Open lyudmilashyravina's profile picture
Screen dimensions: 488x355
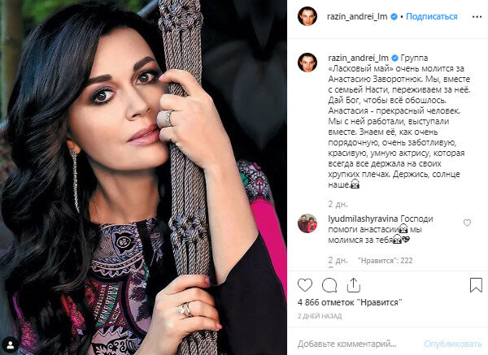point(307,223)
